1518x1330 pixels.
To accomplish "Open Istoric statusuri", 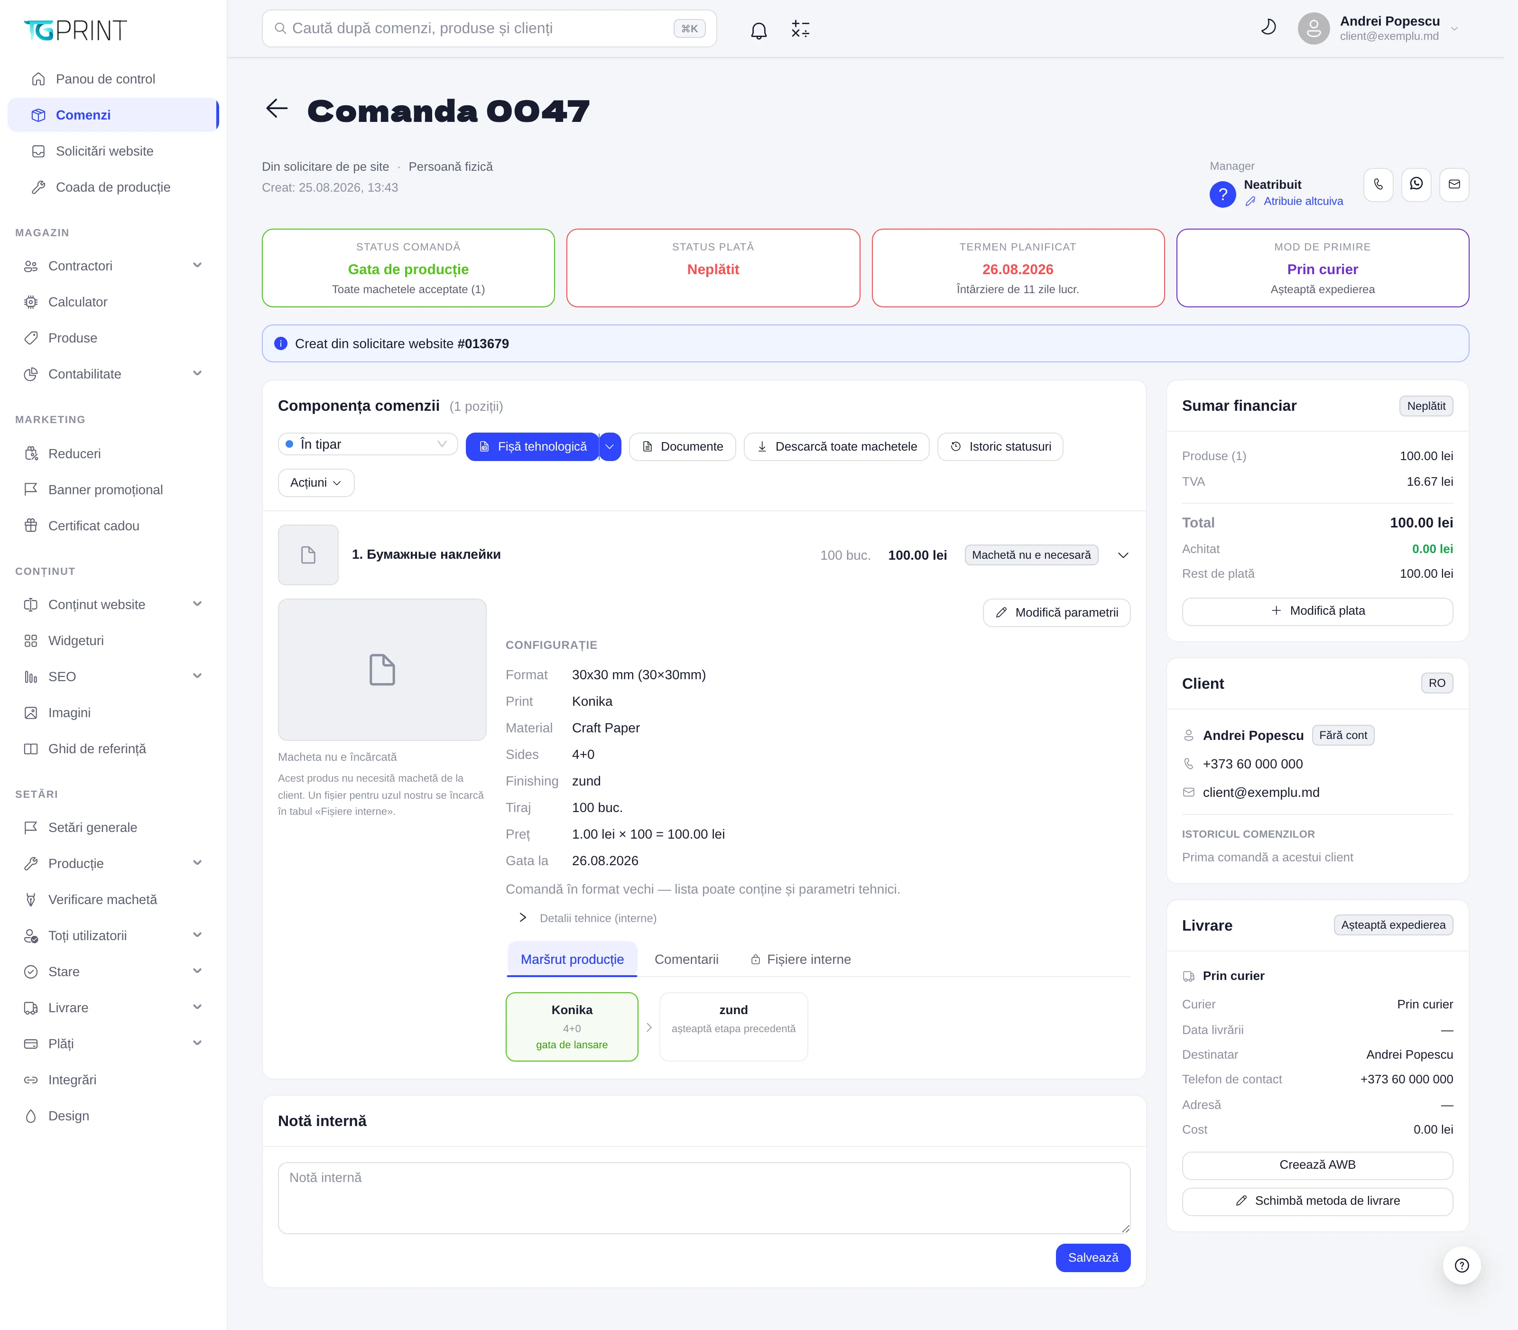I will click(x=1000, y=447).
